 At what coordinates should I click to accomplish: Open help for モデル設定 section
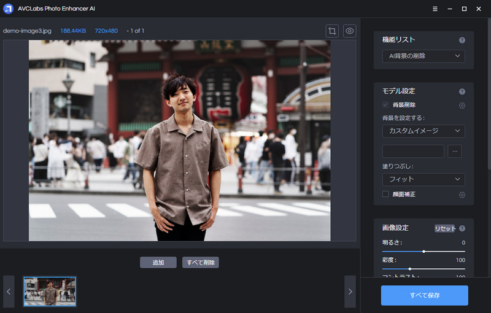[462, 91]
